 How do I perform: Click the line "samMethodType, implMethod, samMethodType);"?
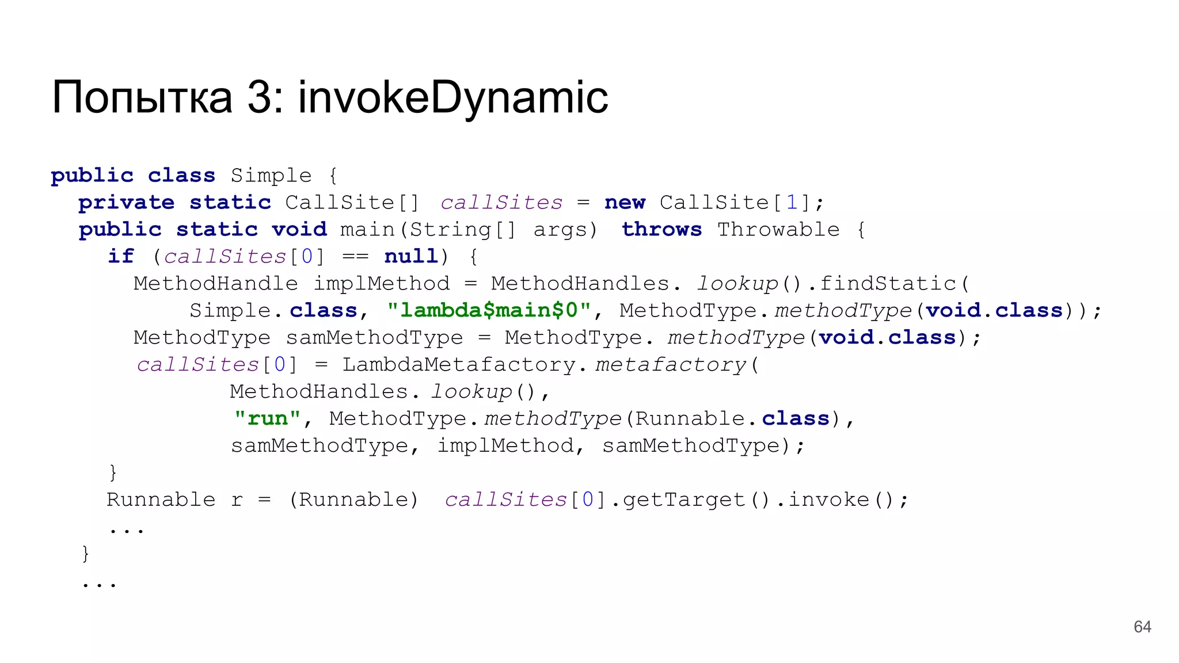point(518,445)
